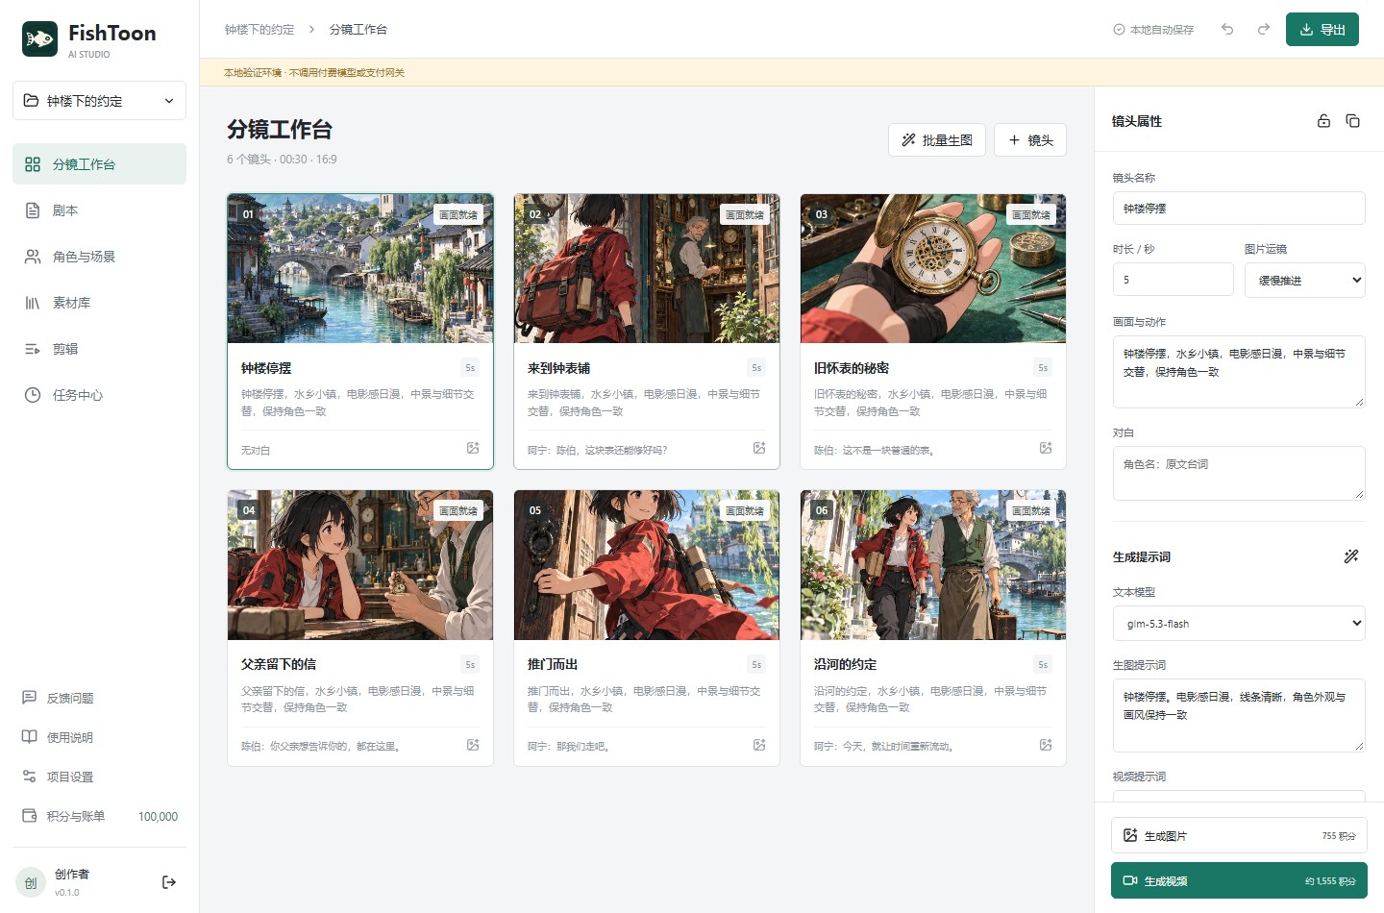Click the redo arrow icon
This screenshot has width=1384, height=913.
[1264, 29]
